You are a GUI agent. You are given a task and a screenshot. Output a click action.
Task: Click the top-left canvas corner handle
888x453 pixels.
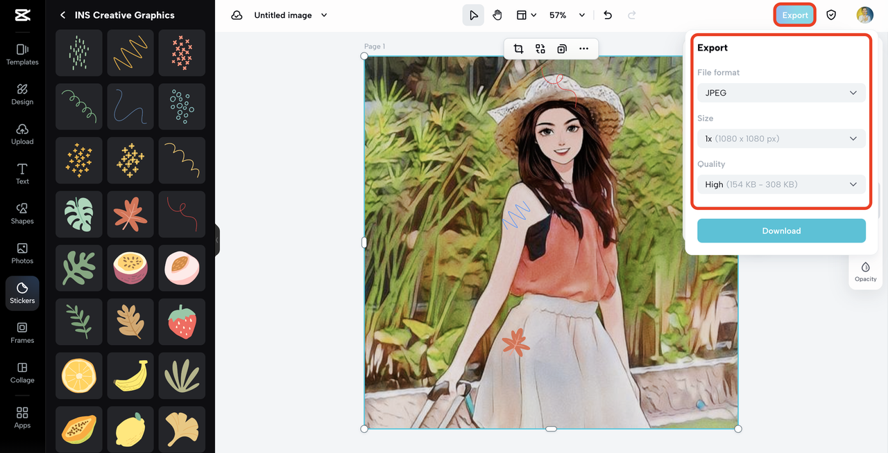click(364, 56)
